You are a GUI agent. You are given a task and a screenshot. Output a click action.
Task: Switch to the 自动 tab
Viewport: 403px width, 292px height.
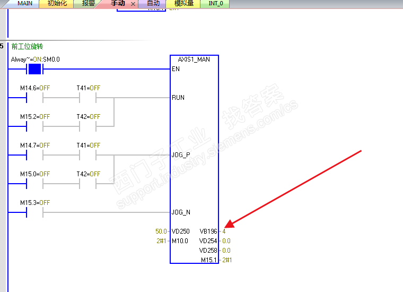click(x=153, y=4)
